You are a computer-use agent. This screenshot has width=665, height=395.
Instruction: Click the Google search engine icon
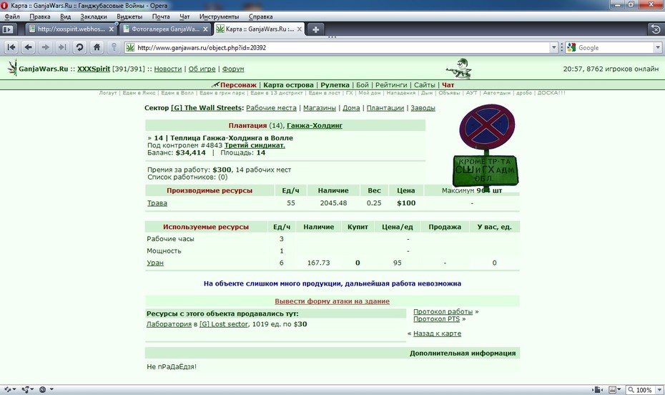pyautogui.click(x=571, y=47)
